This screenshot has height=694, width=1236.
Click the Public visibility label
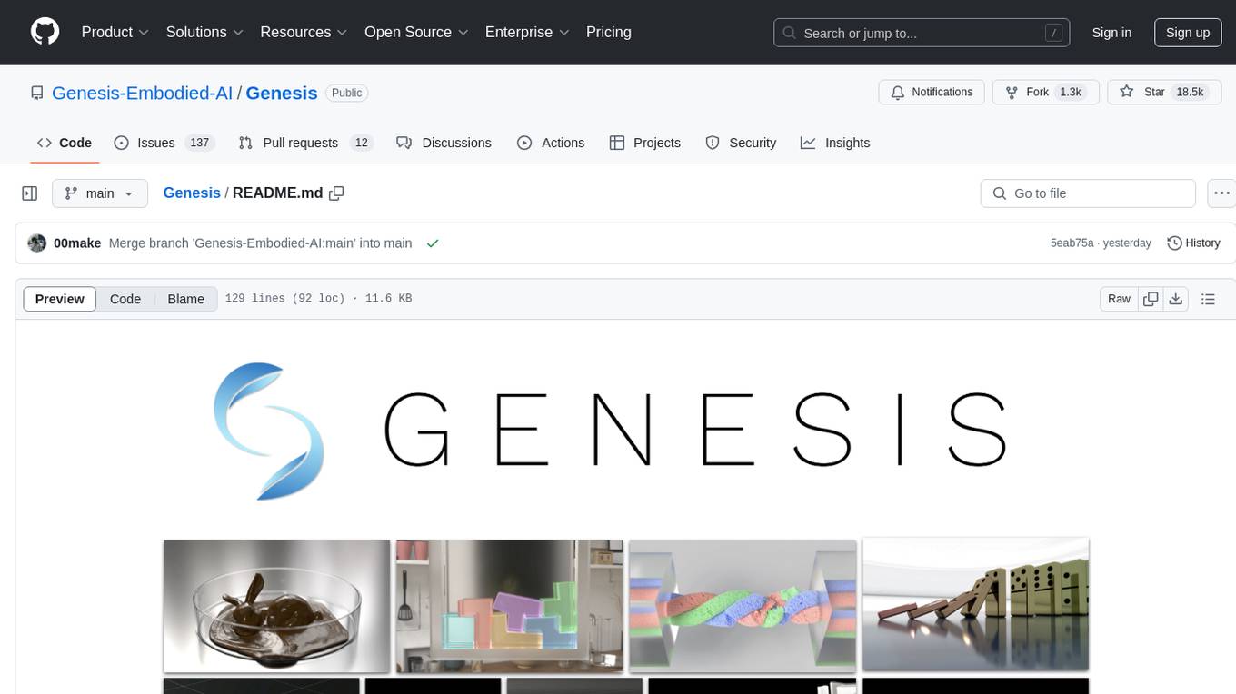click(x=346, y=93)
